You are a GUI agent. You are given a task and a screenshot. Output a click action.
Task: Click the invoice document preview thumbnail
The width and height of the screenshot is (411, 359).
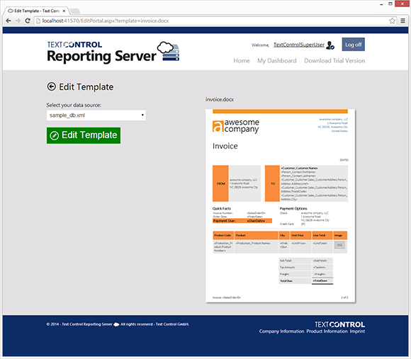click(x=280, y=206)
